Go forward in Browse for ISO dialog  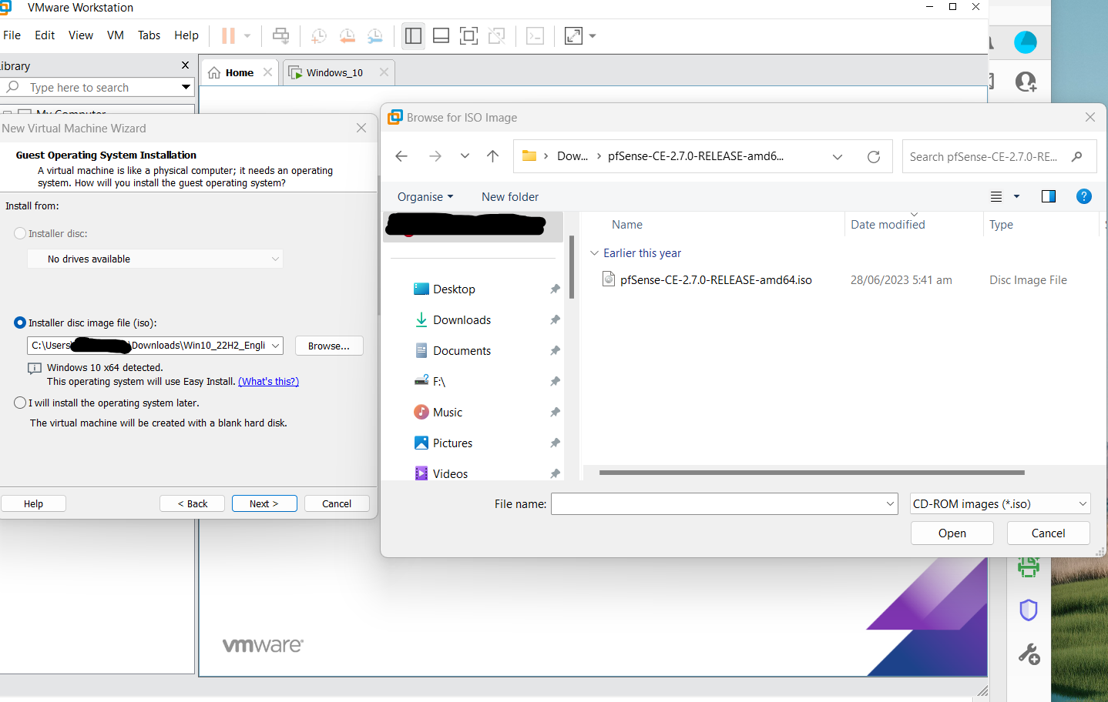(x=435, y=156)
